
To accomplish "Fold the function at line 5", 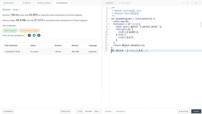I will (x=108, y=19).
